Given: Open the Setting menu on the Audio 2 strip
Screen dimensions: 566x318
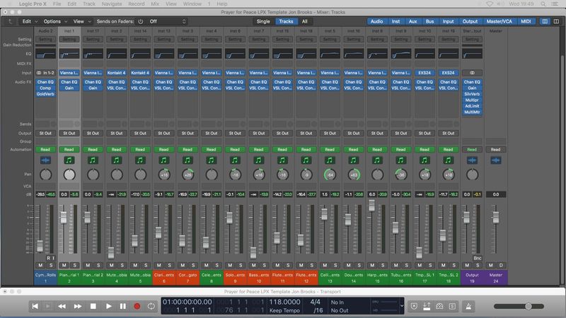Looking at the screenshot, I should (45, 40).
